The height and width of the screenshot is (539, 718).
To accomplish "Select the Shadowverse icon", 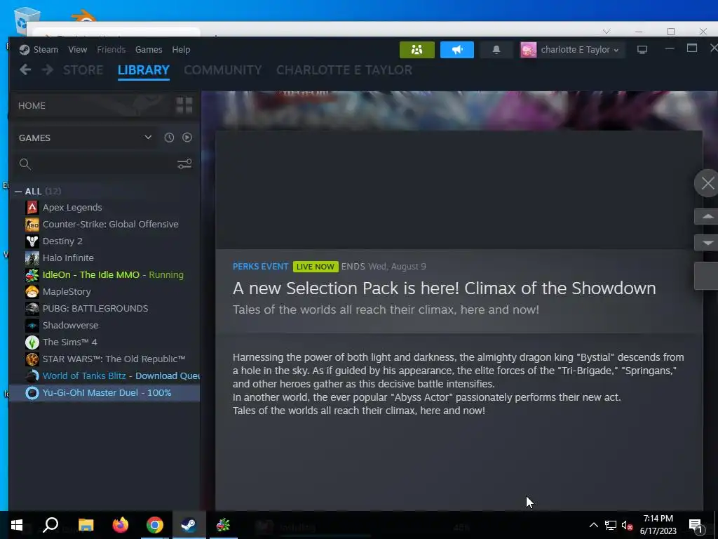I will pyautogui.click(x=32, y=326).
